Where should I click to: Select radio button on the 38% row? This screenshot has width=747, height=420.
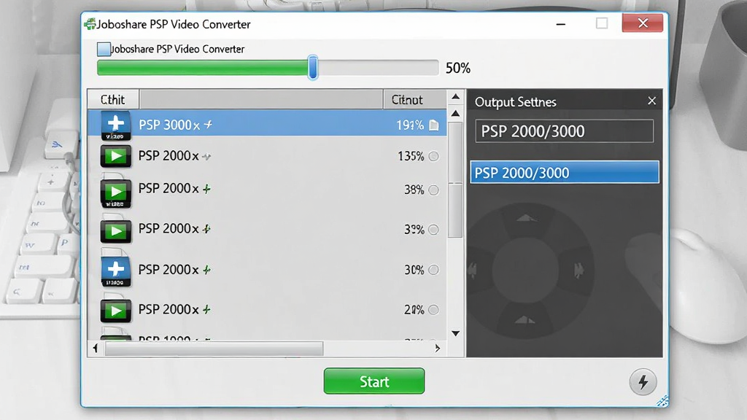[433, 190]
